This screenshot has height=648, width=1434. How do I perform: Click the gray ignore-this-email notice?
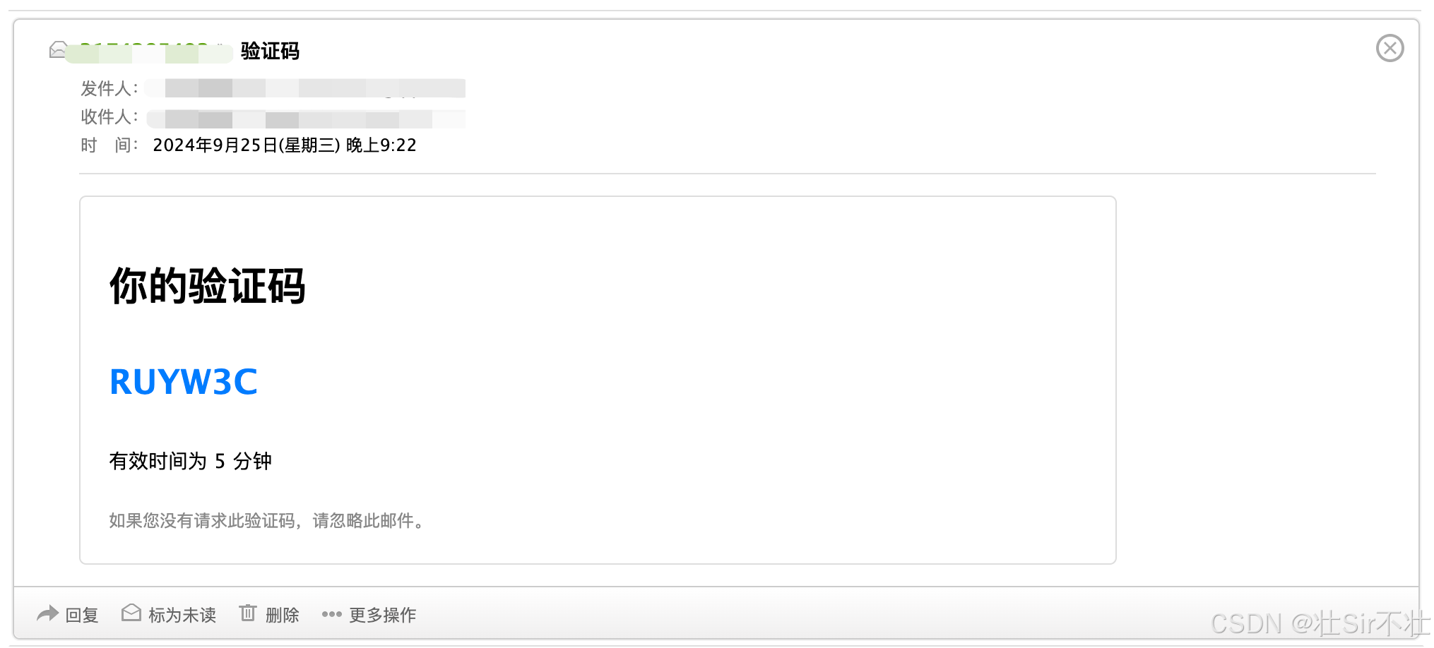pyautogui.click(x=267, y=521)
